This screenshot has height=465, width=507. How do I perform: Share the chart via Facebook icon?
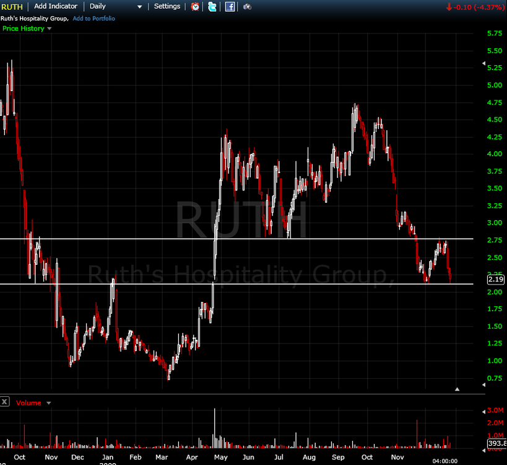pyautogui.click(x=230, y=6)
